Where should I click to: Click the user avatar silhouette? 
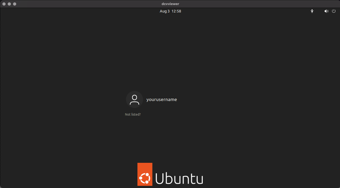(x=134, y=99)
